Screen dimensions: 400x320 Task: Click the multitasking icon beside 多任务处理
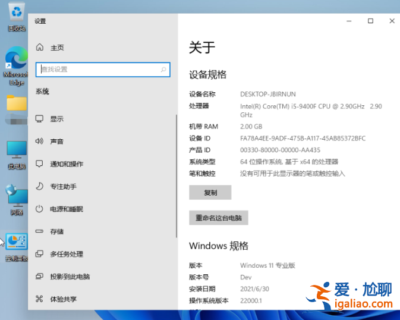coord(39,253)
